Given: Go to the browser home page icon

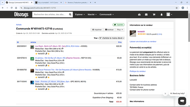Looking at the screenshot, I should [16, 8].
